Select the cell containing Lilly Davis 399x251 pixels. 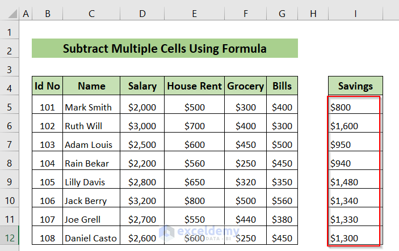91,182
